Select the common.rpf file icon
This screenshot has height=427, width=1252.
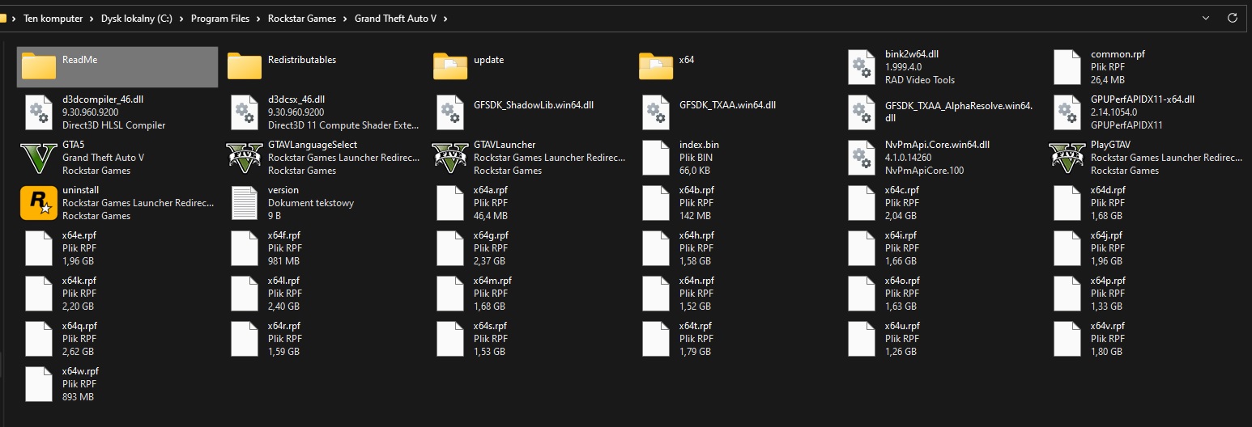click(x=1067, y=67)
